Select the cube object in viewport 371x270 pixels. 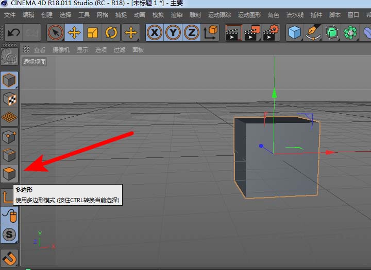point(277,157)
